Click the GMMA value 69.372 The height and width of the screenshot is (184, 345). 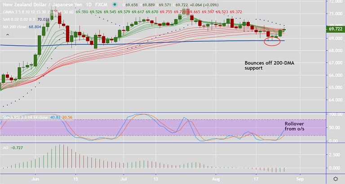tap(236, 12)
